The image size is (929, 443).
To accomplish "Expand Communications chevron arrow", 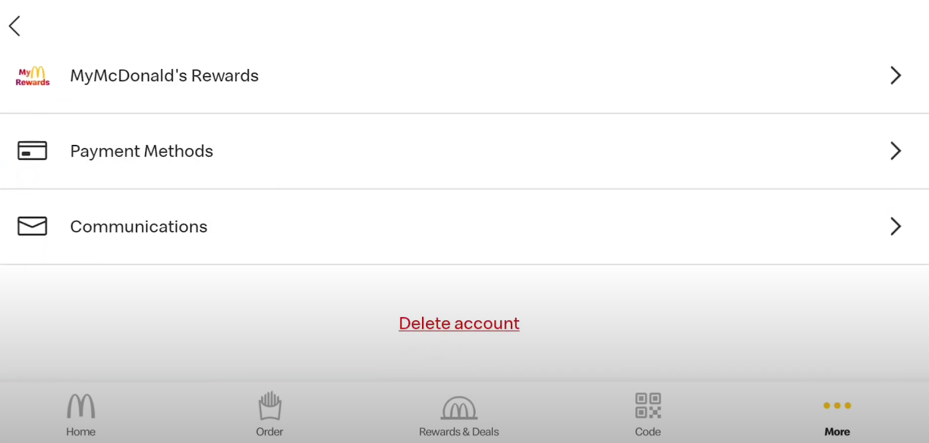I will 896,226.
